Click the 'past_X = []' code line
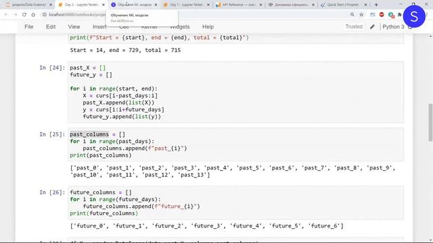The width and height of the screenshot is (433, 243). pos(88,67)
